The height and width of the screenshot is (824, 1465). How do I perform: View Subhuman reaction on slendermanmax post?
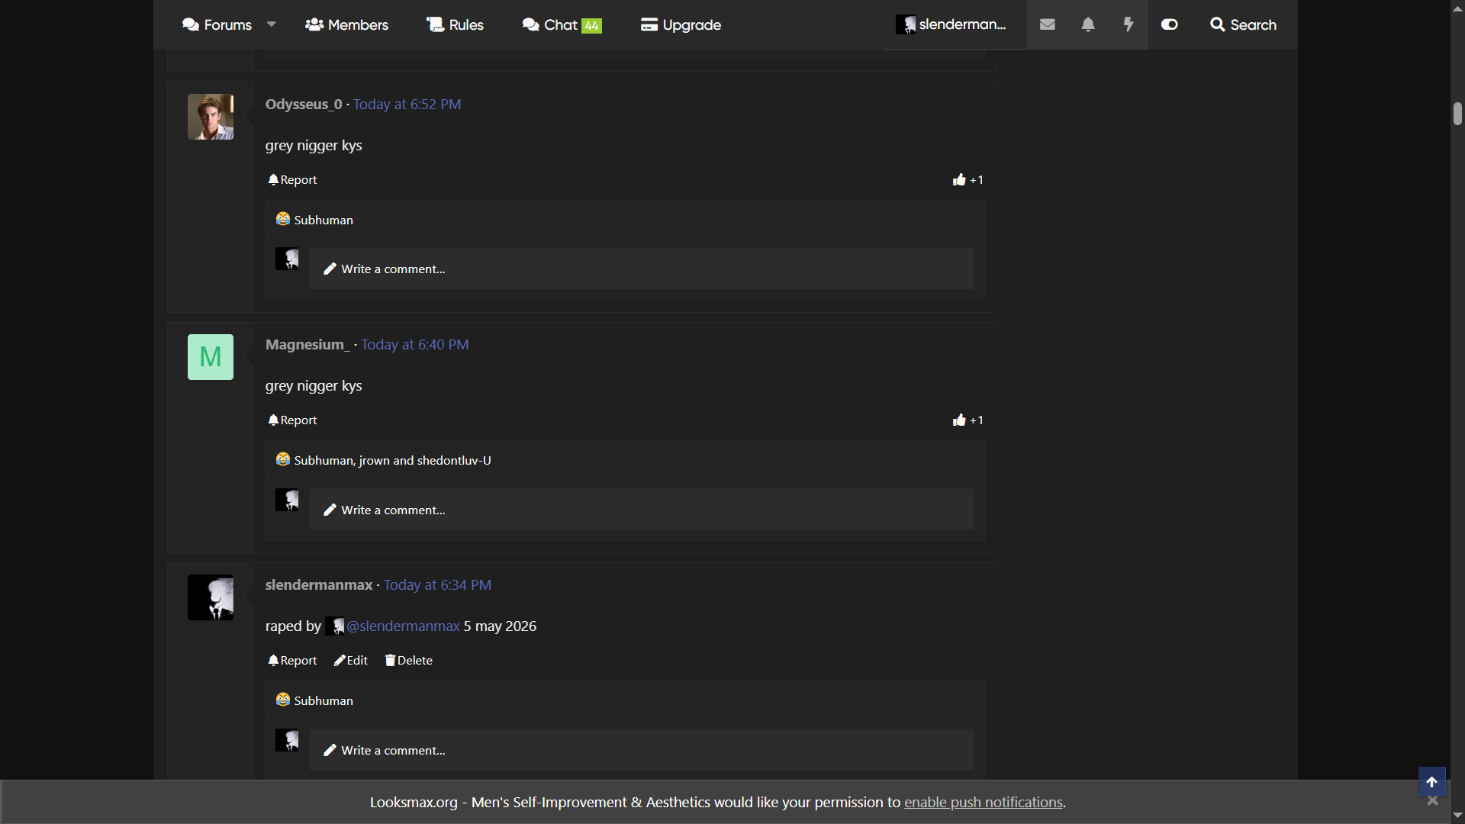coord(324,700)
